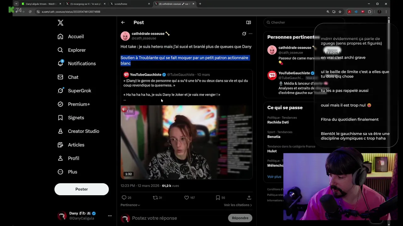
Task: Bookmark this page with the star icon
Action: pos(340,12)
